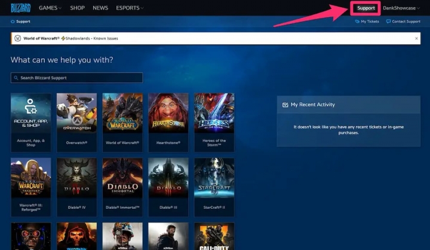Click the Support breadcrumb home icon
The image size is (430, 250).
tap(13, 21)
